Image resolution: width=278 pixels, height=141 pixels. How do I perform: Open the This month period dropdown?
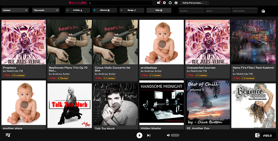(x=46, y=10)
